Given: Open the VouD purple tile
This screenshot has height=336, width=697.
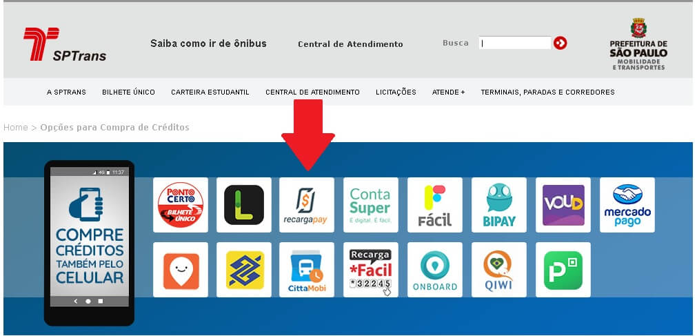Looking at the screenshot, I should coord(563,205).
